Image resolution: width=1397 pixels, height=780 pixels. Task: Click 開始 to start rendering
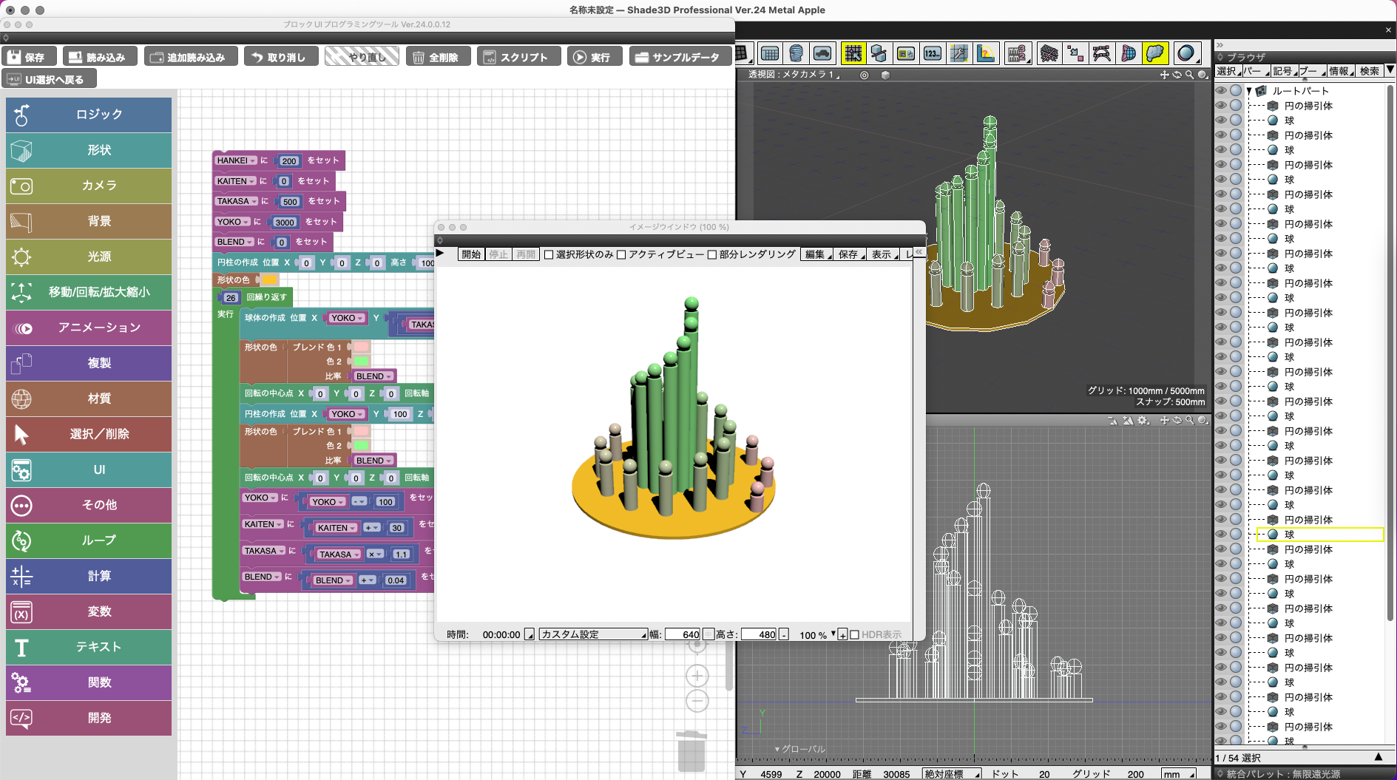coord(471,254)
